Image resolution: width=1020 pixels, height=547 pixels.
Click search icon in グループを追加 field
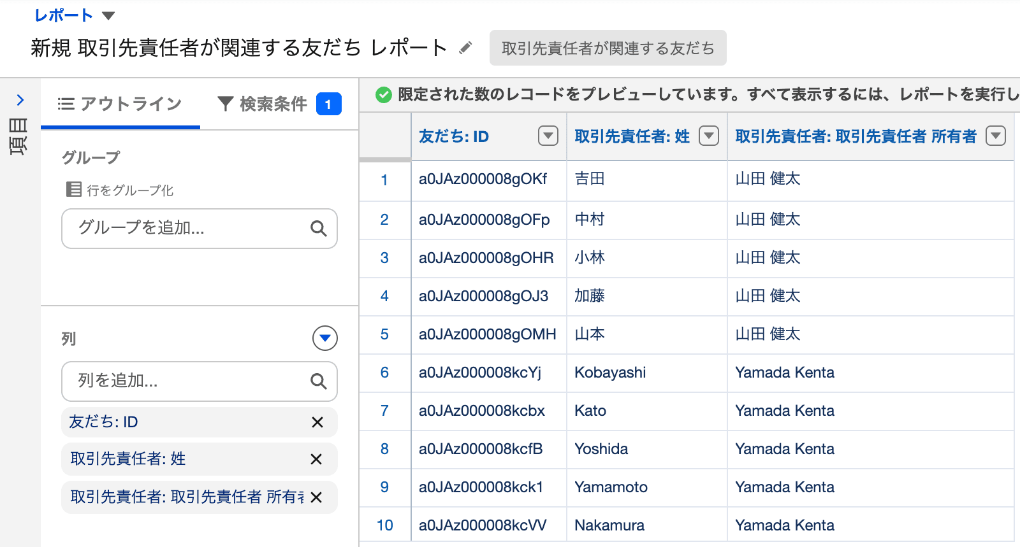coord(318,228)
